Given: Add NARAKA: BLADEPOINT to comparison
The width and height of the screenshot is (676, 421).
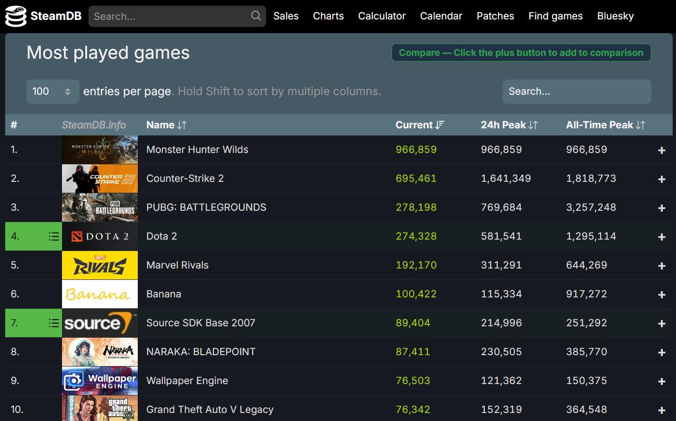Looking at the screenshot, I should pos(661,352).
